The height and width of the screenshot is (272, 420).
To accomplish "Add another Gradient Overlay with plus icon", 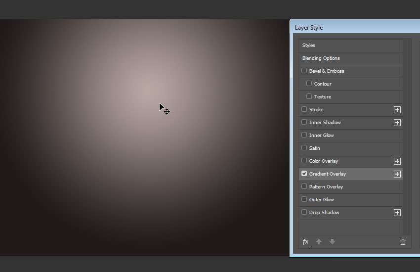I will pyautogui.click(x=397, y=174).
